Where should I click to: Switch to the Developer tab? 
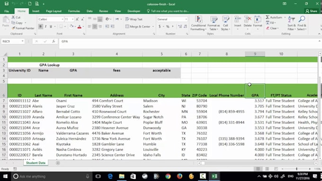pos(134,11)
